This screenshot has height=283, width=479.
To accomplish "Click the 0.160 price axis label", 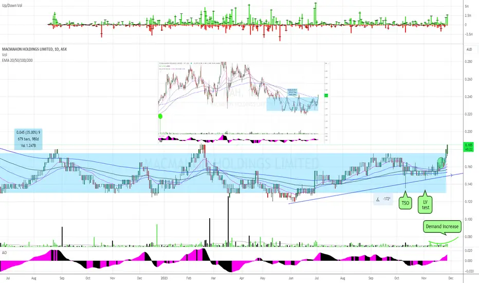I will (468, 167).
